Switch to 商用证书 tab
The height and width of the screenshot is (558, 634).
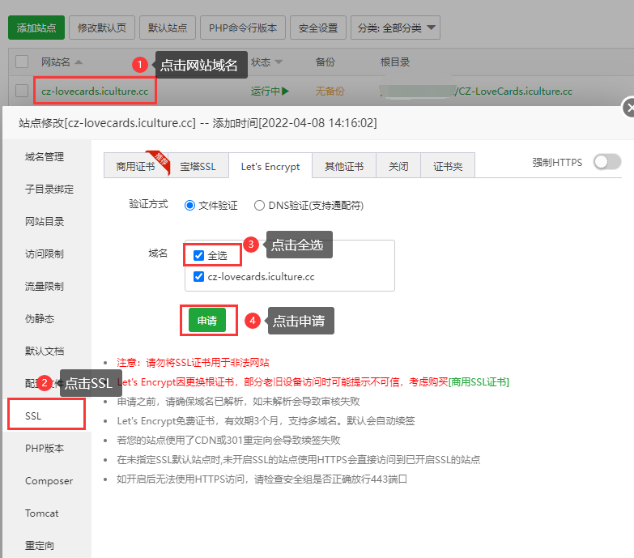pos(135,166)
